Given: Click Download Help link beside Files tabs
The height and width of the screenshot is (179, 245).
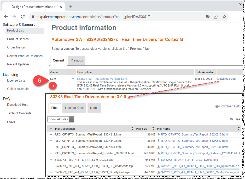Looking at the screenshot, I should coord(230,106).
